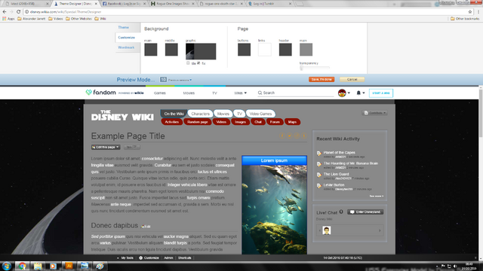Click the user avatar in Fandom header

tap(342, 93)
